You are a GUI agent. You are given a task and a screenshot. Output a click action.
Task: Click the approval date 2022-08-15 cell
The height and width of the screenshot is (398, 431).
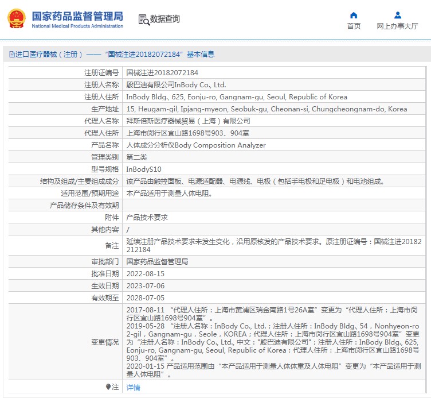click(x=145, y=274)
